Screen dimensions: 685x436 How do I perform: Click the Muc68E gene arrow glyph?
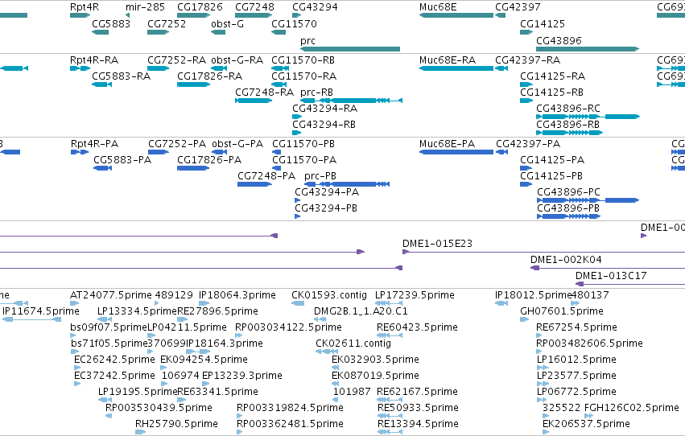[456, 15]
